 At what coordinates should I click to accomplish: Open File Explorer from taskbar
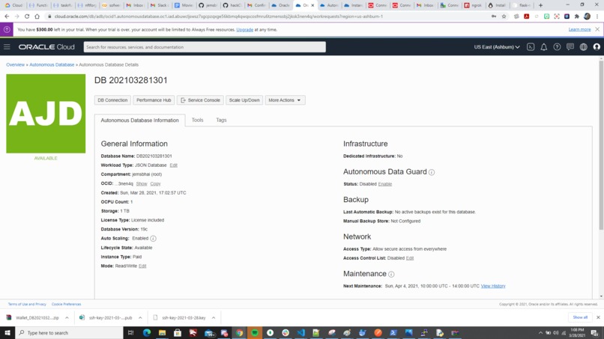pyautogui.click(x=162, y=332)
